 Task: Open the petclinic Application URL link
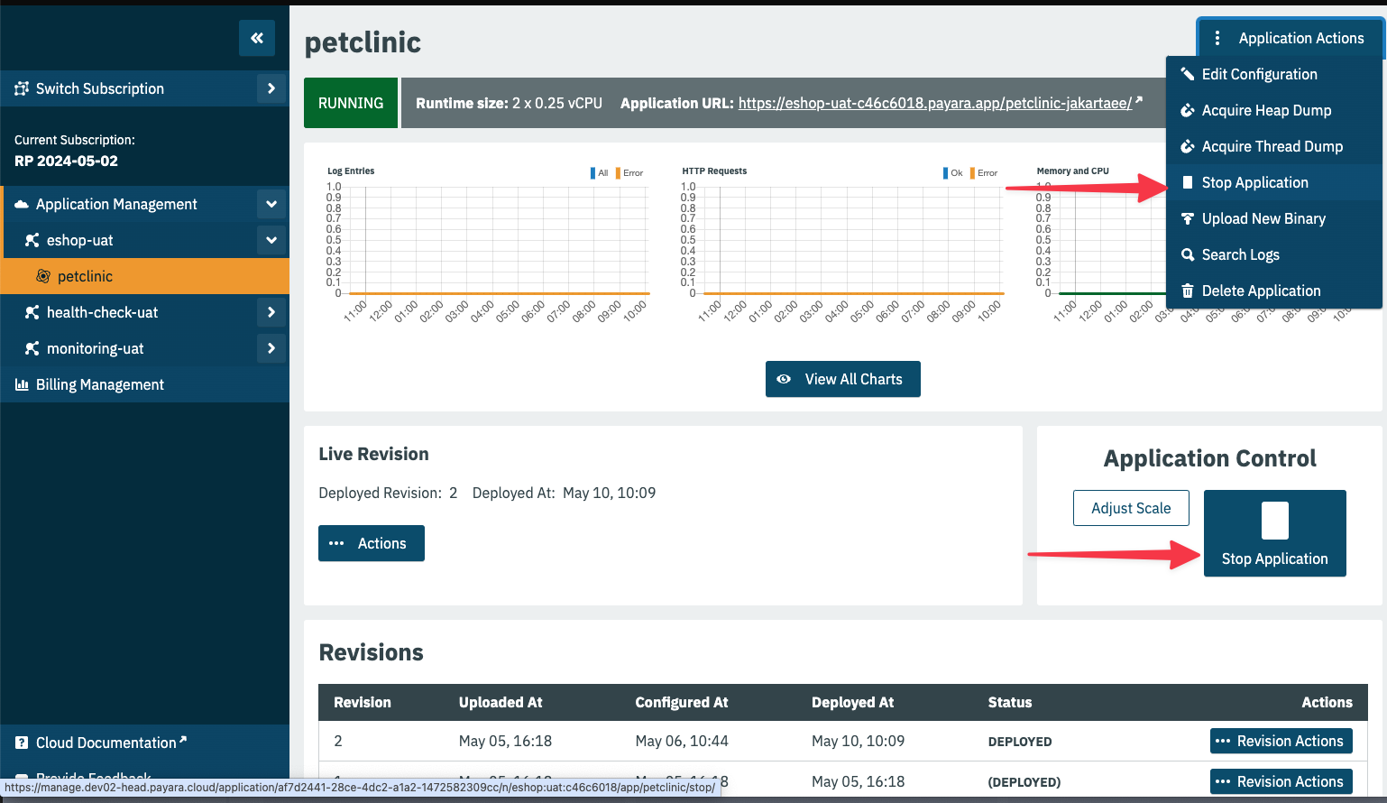pyautogui.click(x=934, y=103)
